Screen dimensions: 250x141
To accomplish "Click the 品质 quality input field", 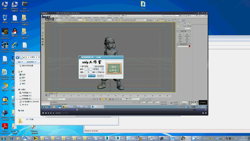I will coord(88,69).
